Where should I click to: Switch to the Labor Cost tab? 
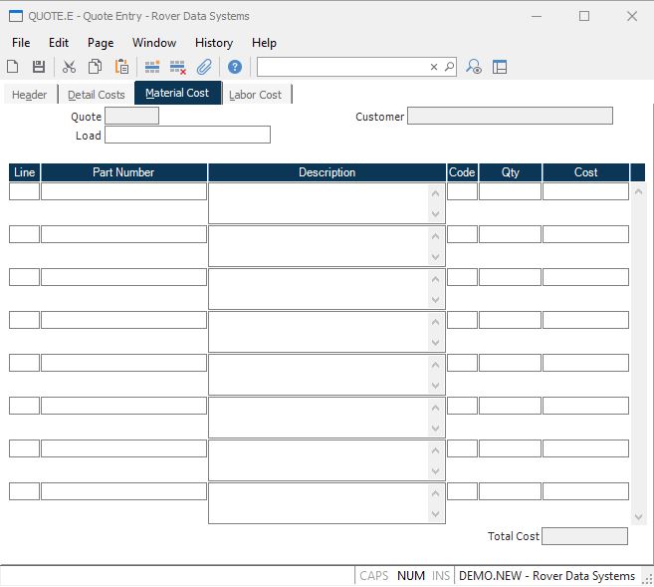pos(256,95)
